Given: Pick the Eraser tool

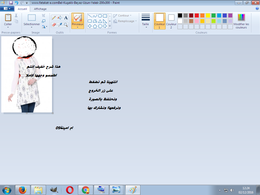Looking at the screenshot, I should point(54,25).
